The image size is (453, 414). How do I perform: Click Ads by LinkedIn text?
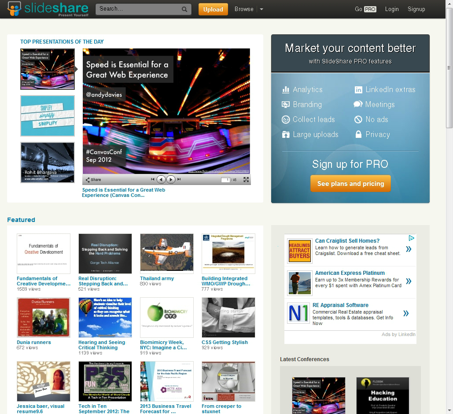tap(398, 334)
